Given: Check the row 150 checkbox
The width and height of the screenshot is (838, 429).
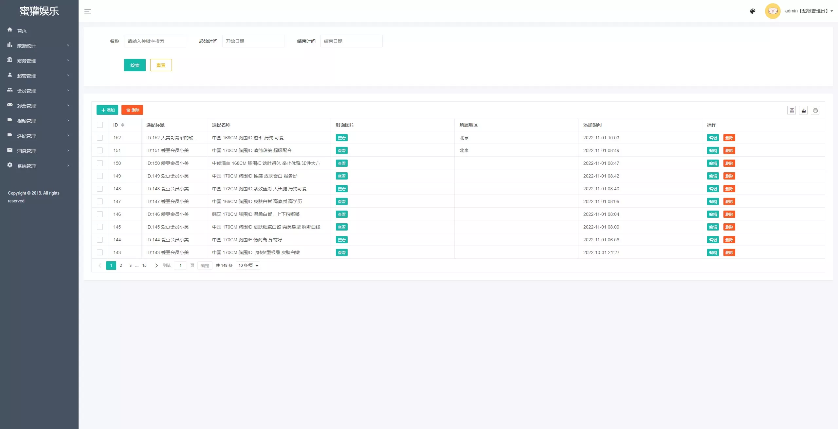Looking at the screenshot, I should (x=100, y=163).
